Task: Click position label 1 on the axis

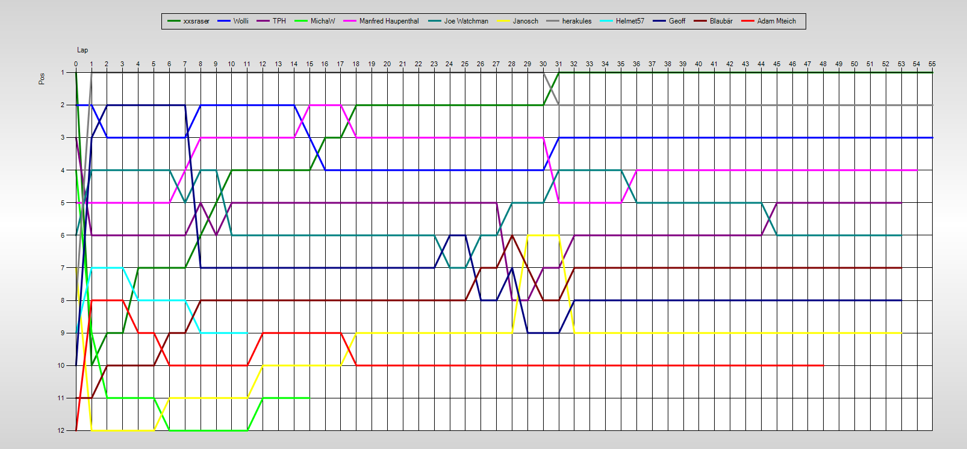Action: tap(63, 72)
